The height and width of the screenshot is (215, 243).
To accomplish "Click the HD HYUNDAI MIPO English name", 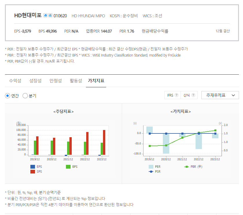I will (88, 16).
